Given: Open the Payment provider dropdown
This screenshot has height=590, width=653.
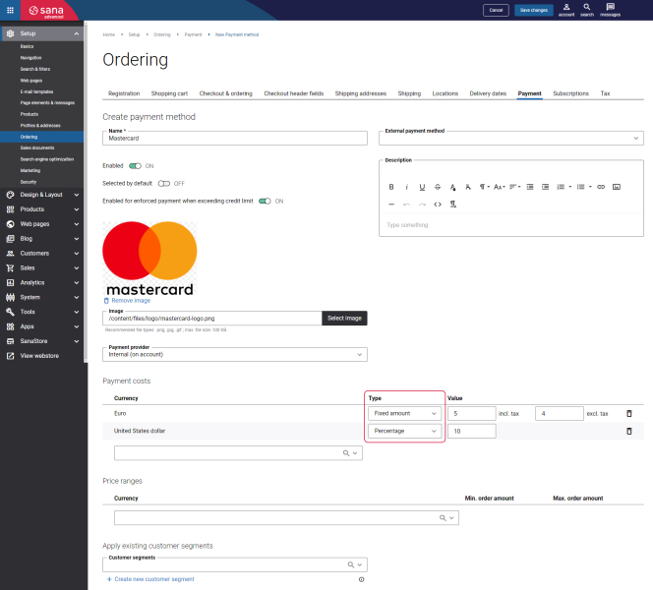Looking at the screenshot, I should point(234,355).
